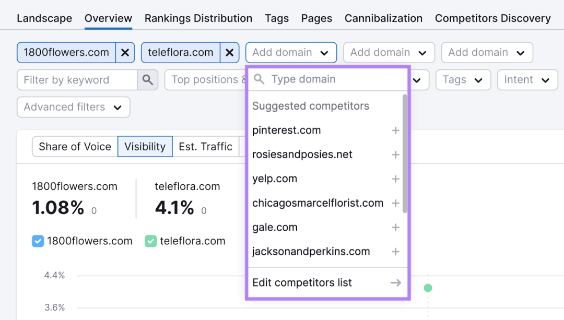Click the 1800flowers.com domain chip
This screenshot has height=320, width=564.
[66, 53]
